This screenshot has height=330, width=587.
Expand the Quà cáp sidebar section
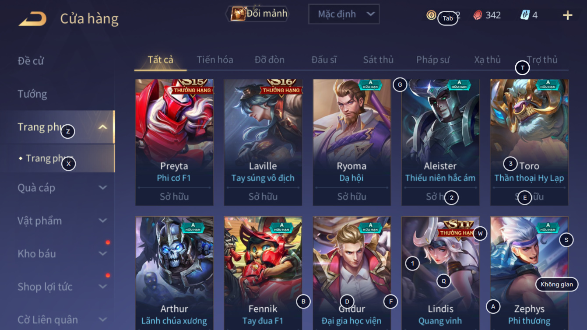pos(61,188)
